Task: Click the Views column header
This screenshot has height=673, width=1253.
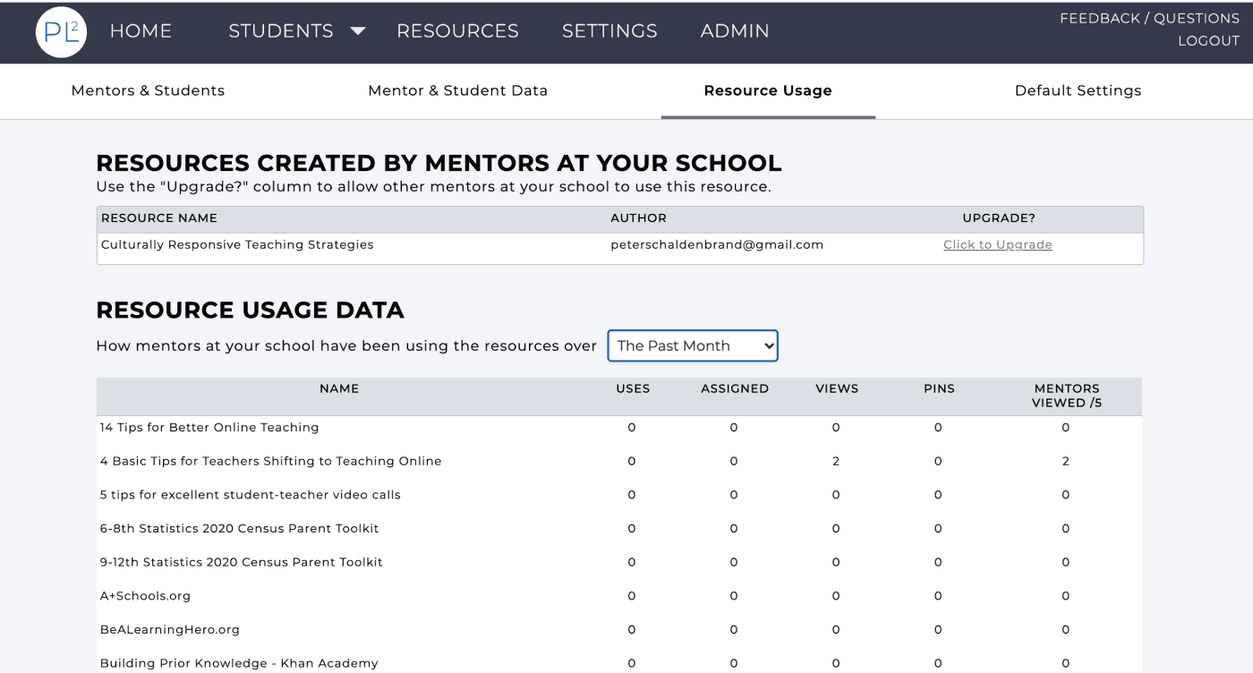Action: point(837,389)
